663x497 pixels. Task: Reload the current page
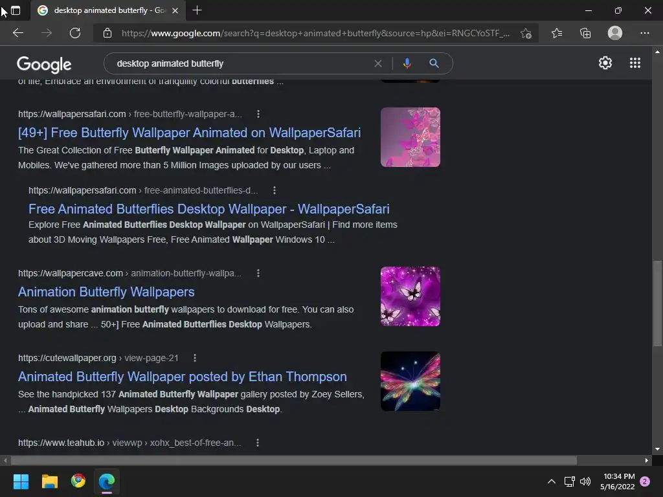(x=75, y=33)
